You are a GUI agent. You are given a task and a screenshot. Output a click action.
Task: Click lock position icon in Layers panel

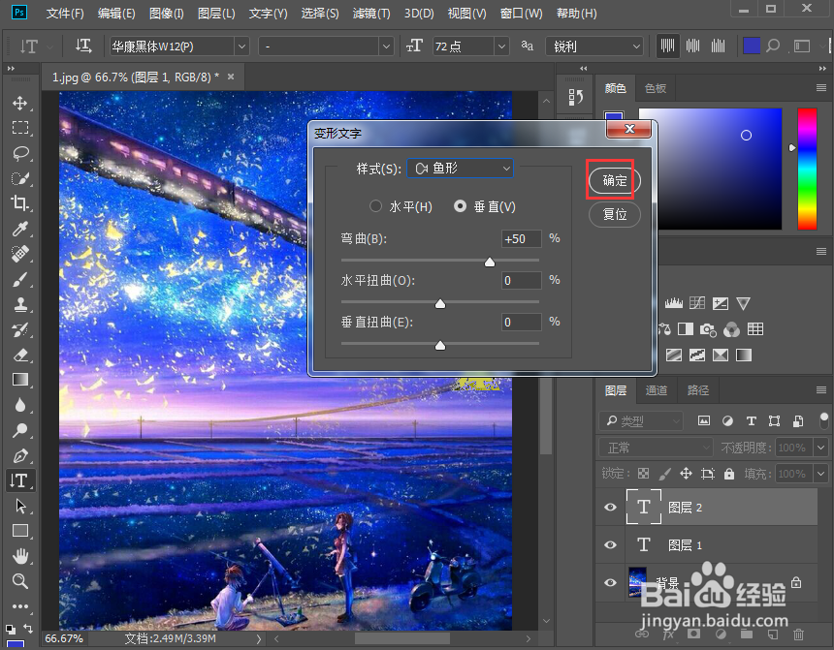pos(686,474)
